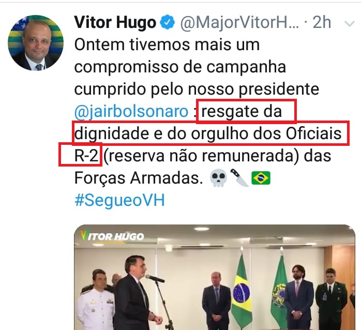Play the embedded video thumbnail
The image size is (361, 330).
(215, 277)
